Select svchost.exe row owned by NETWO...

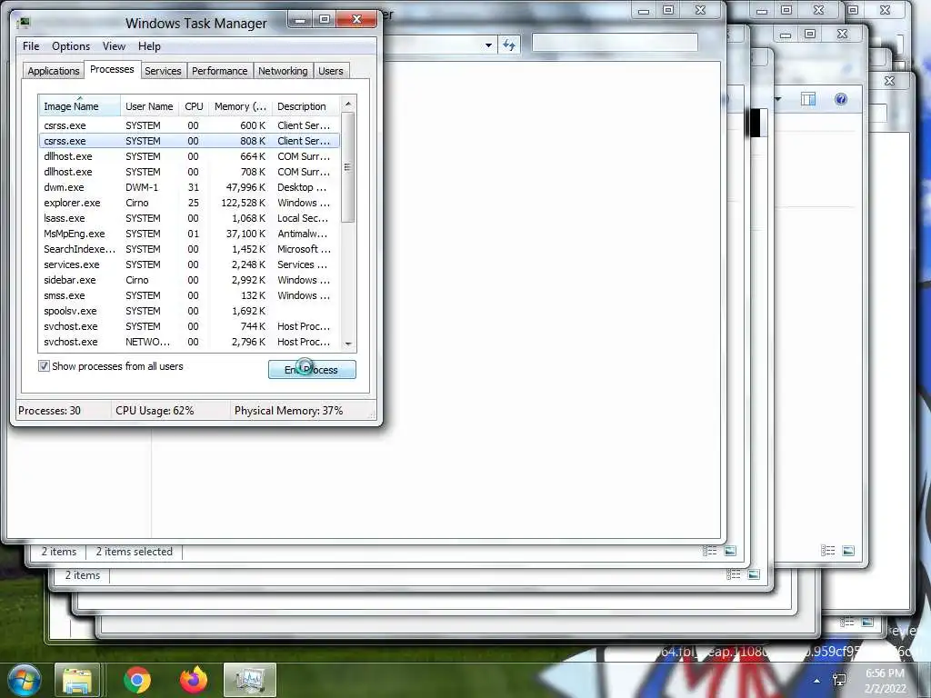[189, 342]
